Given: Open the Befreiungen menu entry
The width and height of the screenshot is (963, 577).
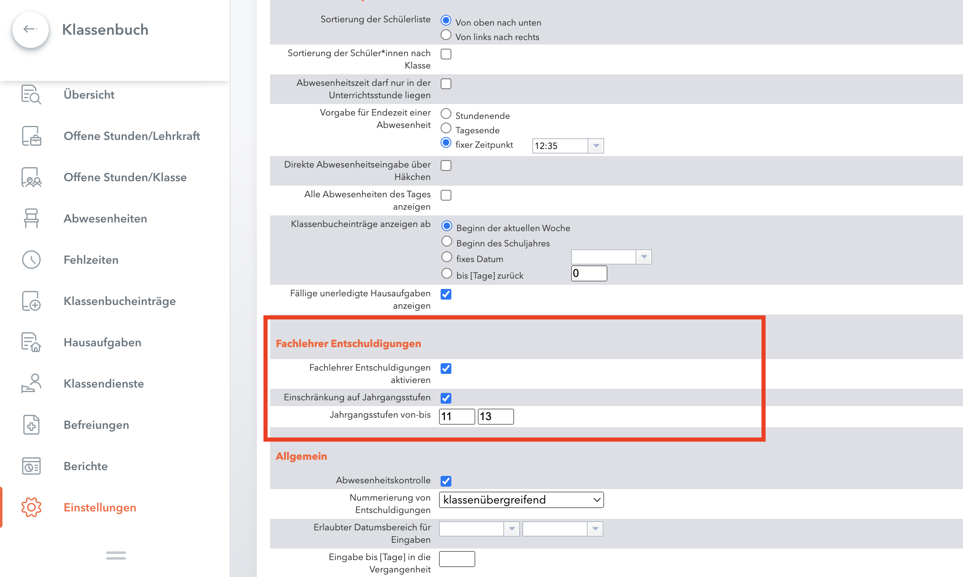Looking at the screenshot, I should (x=96, y=425).
